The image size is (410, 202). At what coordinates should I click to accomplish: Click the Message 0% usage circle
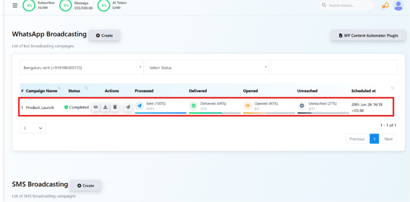click(66, 5)
